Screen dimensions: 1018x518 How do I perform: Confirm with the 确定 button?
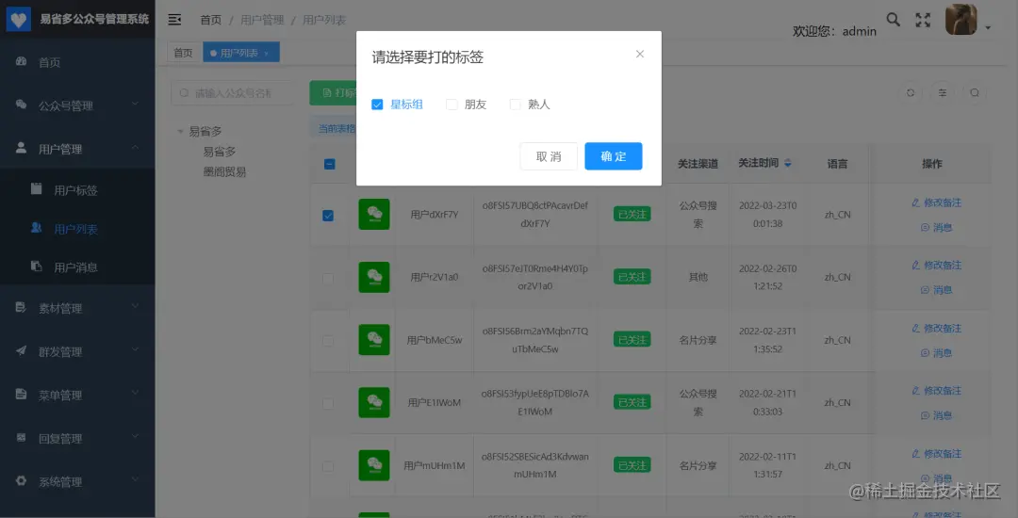tap(614, 156)
